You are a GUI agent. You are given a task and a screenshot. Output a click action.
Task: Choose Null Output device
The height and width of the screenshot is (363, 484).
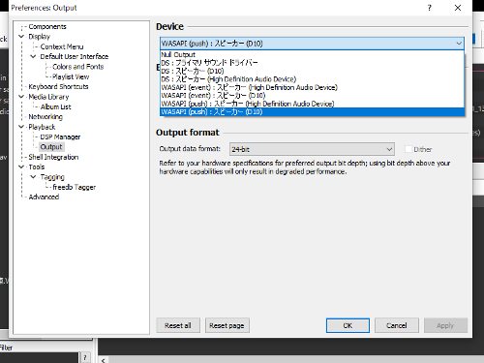coord(312,54)
